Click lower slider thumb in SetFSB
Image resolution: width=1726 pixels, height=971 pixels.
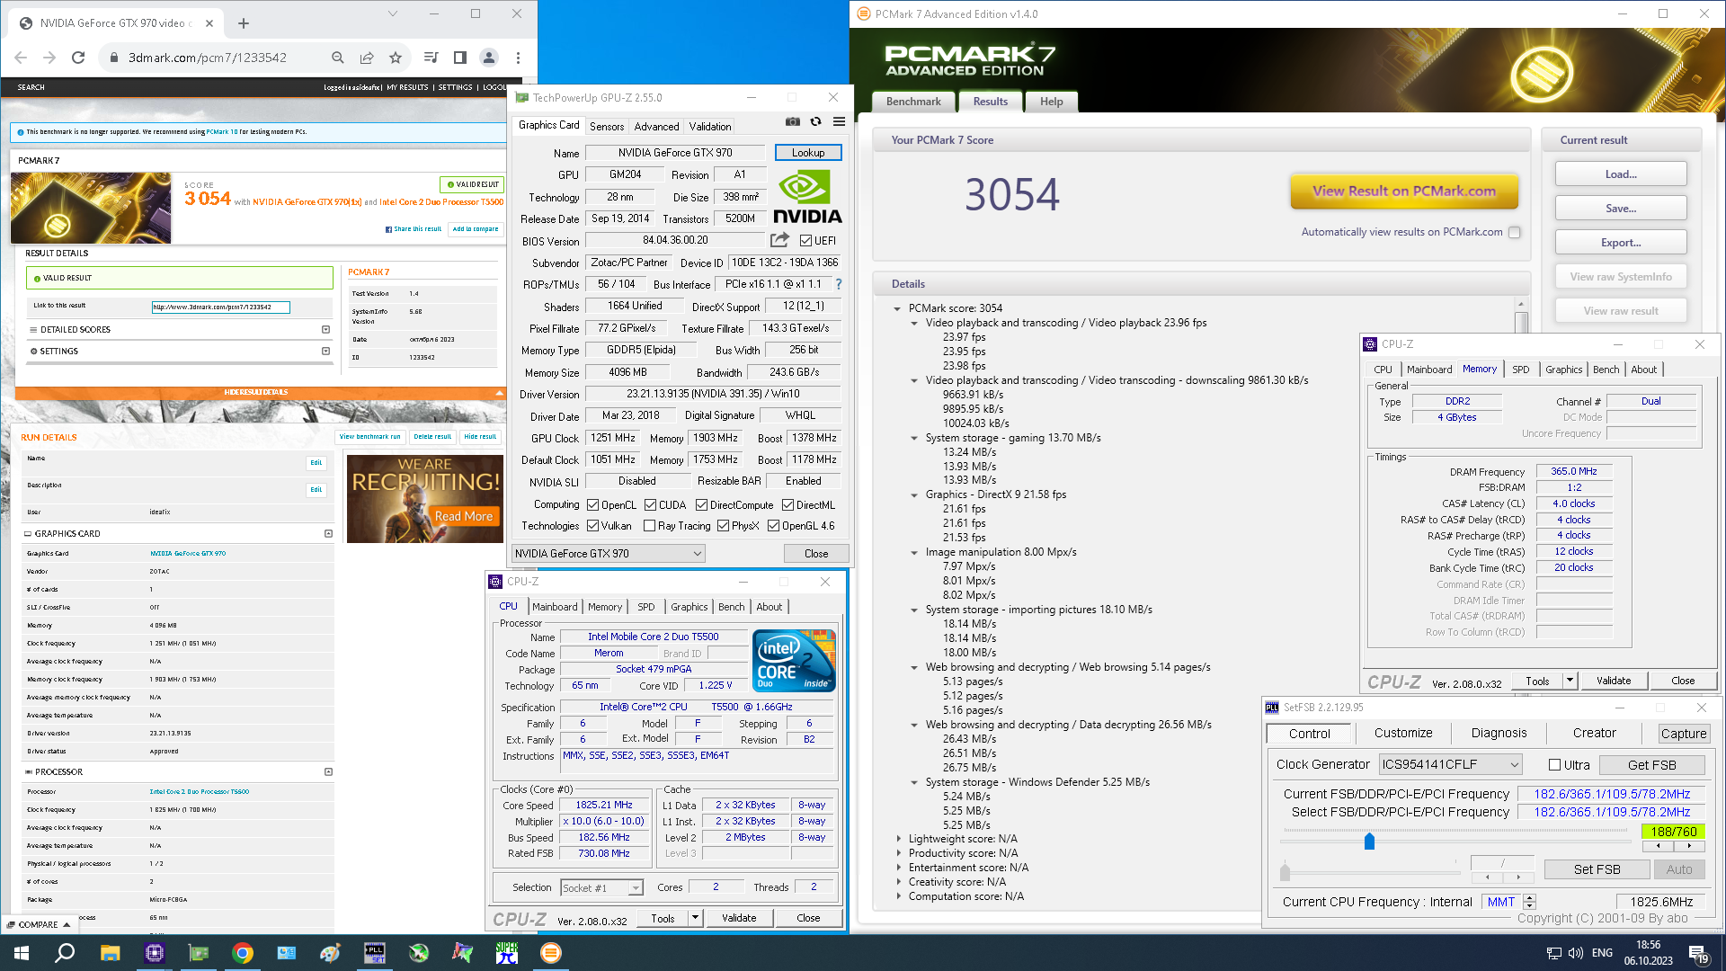(1286, 872)
